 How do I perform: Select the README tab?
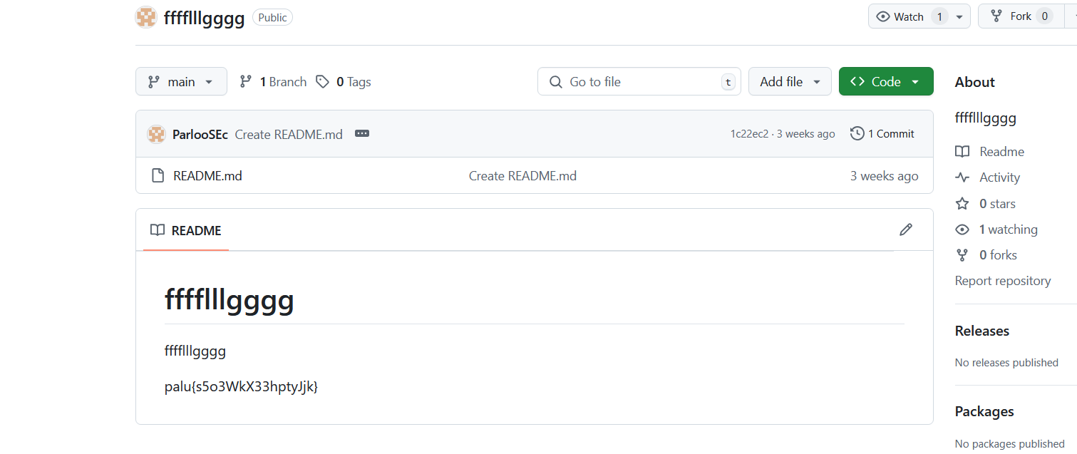point(186,230)
